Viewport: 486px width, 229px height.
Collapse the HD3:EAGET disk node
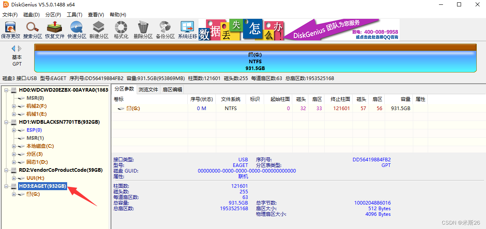(6, 186)
